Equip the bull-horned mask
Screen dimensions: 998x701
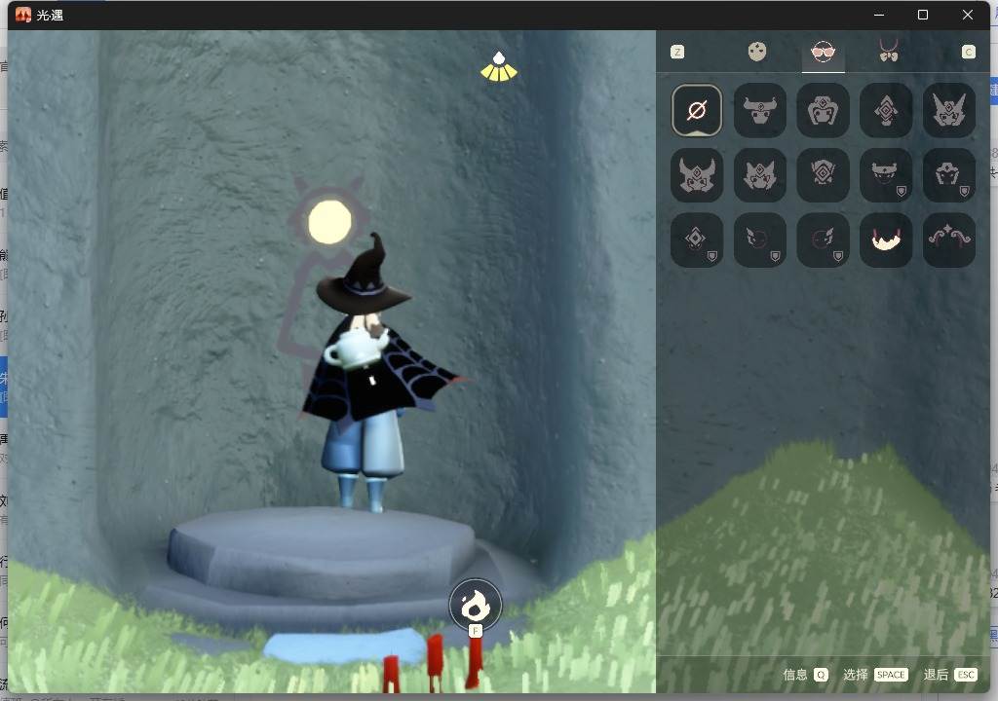[759, 110]
